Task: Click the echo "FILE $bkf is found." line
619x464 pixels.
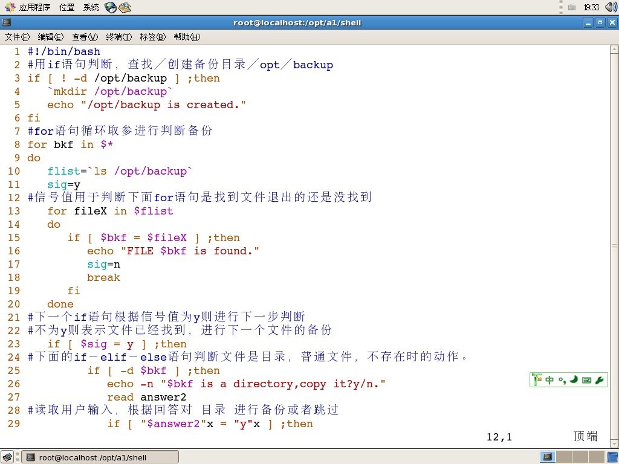Action: pos(173,251)
